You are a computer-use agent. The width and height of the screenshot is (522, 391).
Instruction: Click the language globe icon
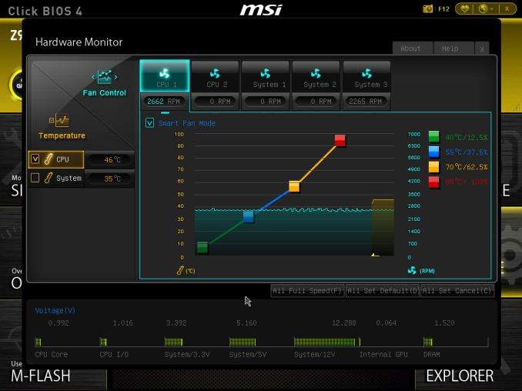[483, 9]
